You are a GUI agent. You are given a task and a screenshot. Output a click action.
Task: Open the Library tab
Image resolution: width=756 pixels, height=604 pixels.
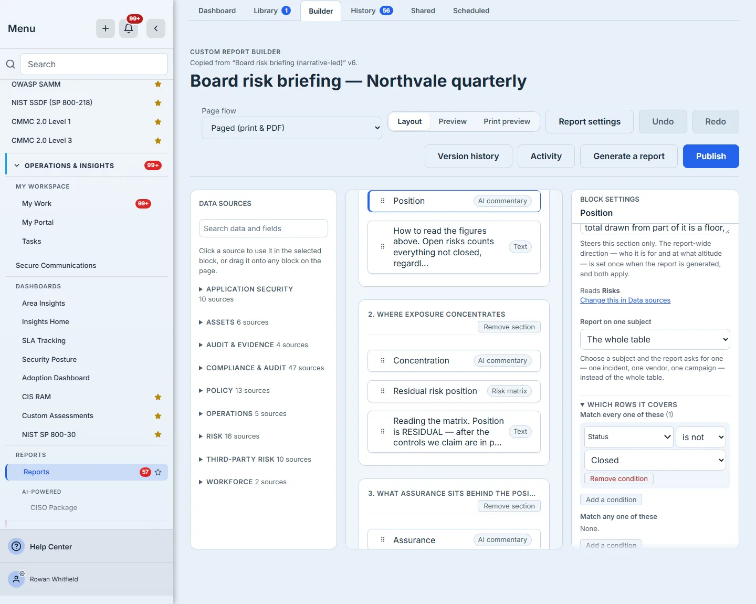pyautogui.click(x=272, y=11)
